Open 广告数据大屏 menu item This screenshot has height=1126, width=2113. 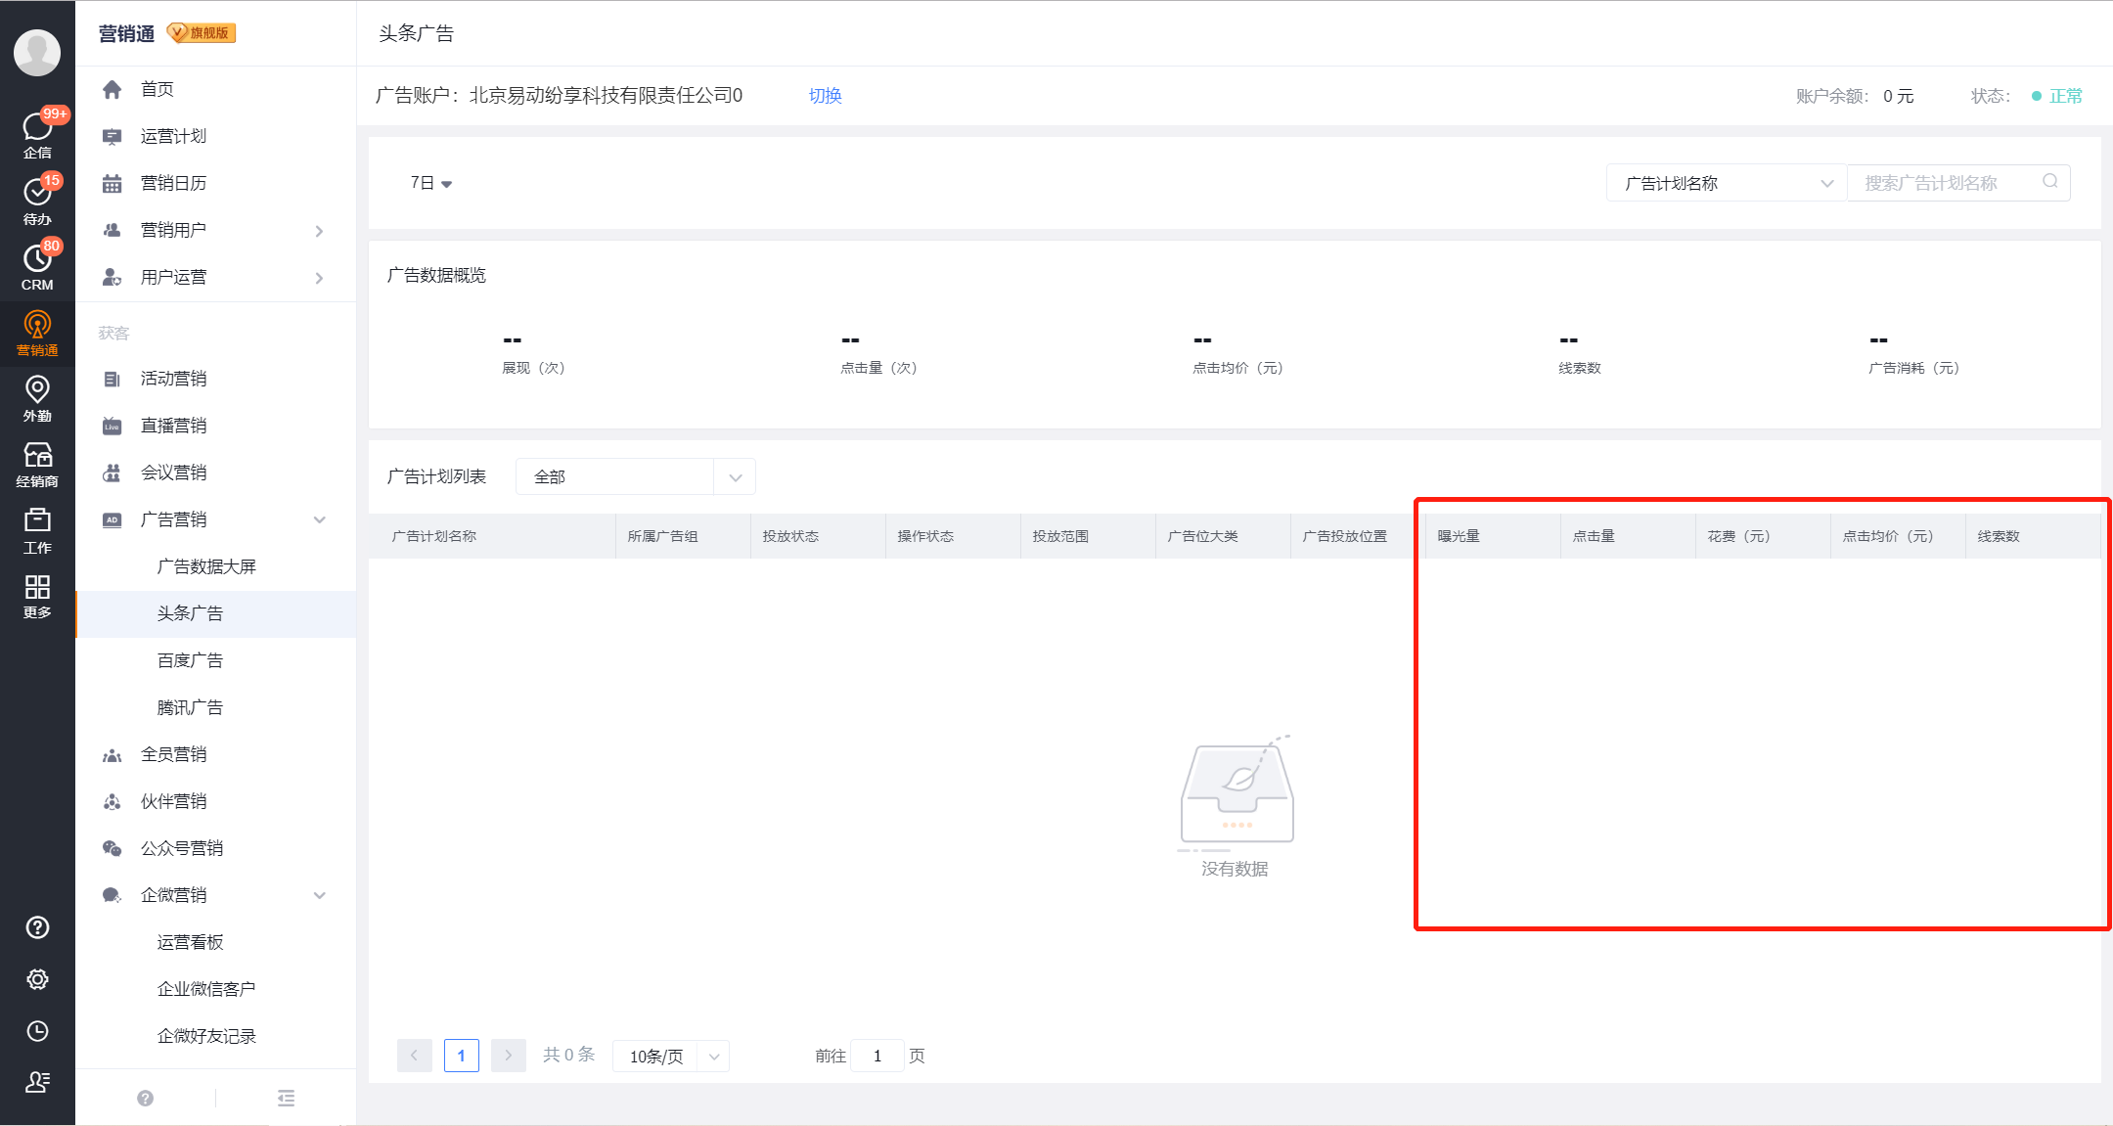[206, 566]
